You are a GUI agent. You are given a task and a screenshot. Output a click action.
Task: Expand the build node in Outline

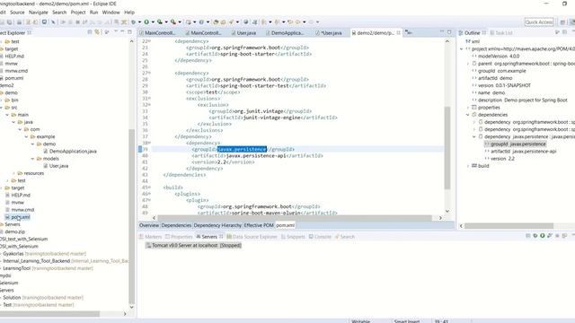coord(468,166)
